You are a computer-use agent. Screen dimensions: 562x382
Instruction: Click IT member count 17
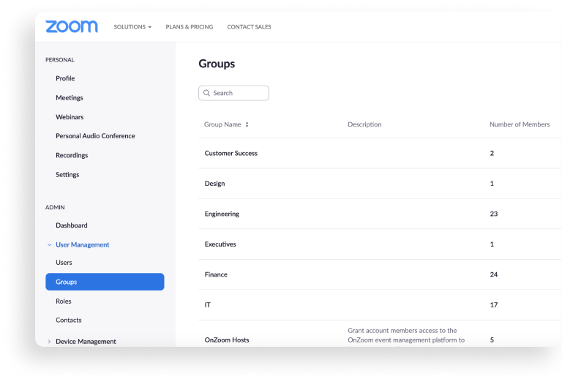pyautogui.click(x=493, y=304)
